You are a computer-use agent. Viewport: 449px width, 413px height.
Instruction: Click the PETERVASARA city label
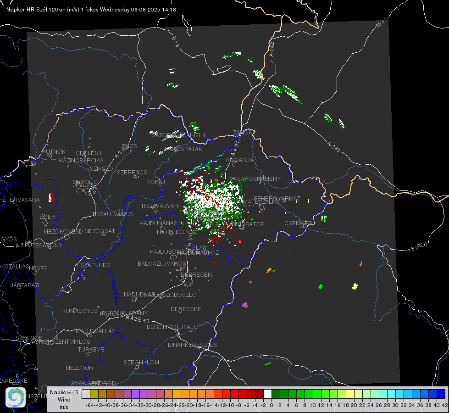click(x=20, y=200)
